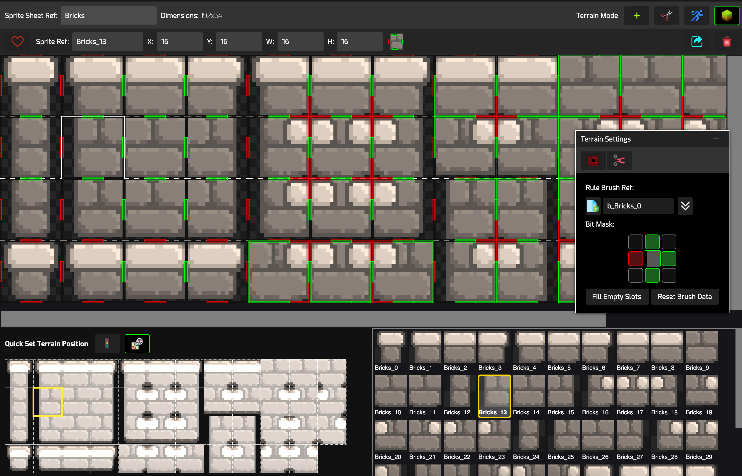Minimize the Terrain Settings panel
This screenshot has width=742, height=476.
click(716, 139)
